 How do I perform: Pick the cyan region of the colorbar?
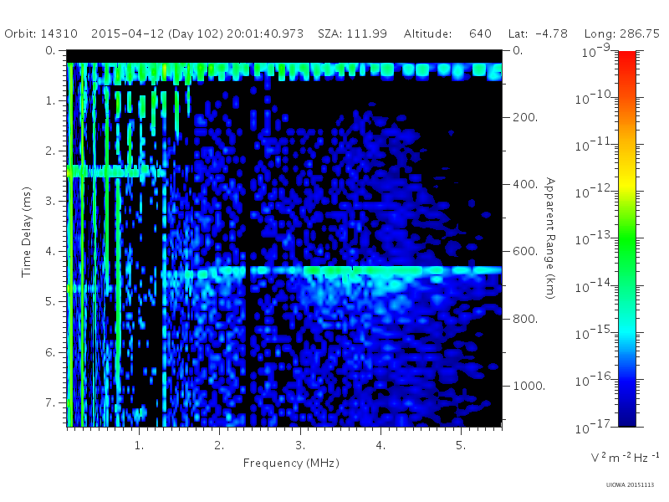(627, 330)
